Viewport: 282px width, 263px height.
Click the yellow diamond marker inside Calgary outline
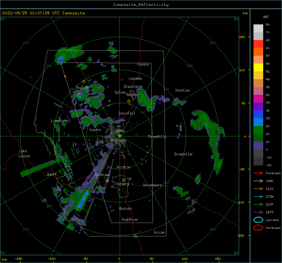click(124, 180)
